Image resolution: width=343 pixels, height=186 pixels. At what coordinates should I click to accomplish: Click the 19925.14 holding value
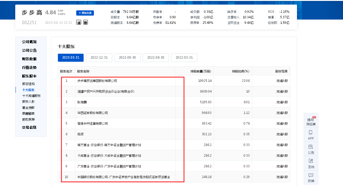click(205, 81)
